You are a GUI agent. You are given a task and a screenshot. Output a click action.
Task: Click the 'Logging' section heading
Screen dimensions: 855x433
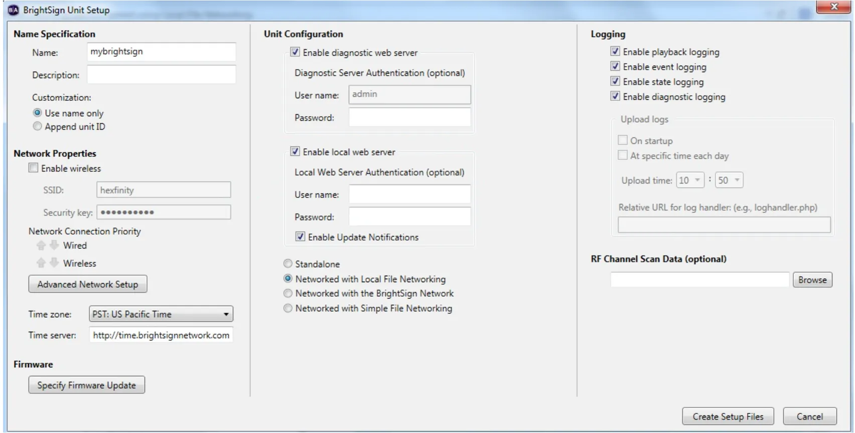[x=608, y=34]
